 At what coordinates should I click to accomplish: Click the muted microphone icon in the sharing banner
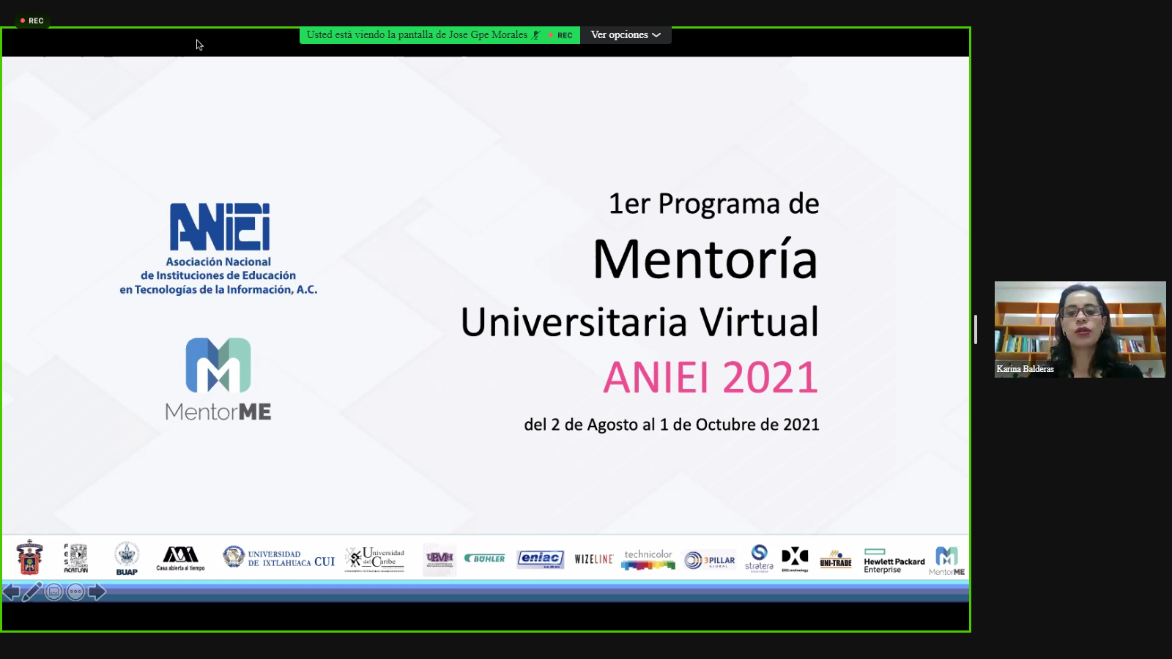pyautogui.click(x=536, y=35)
